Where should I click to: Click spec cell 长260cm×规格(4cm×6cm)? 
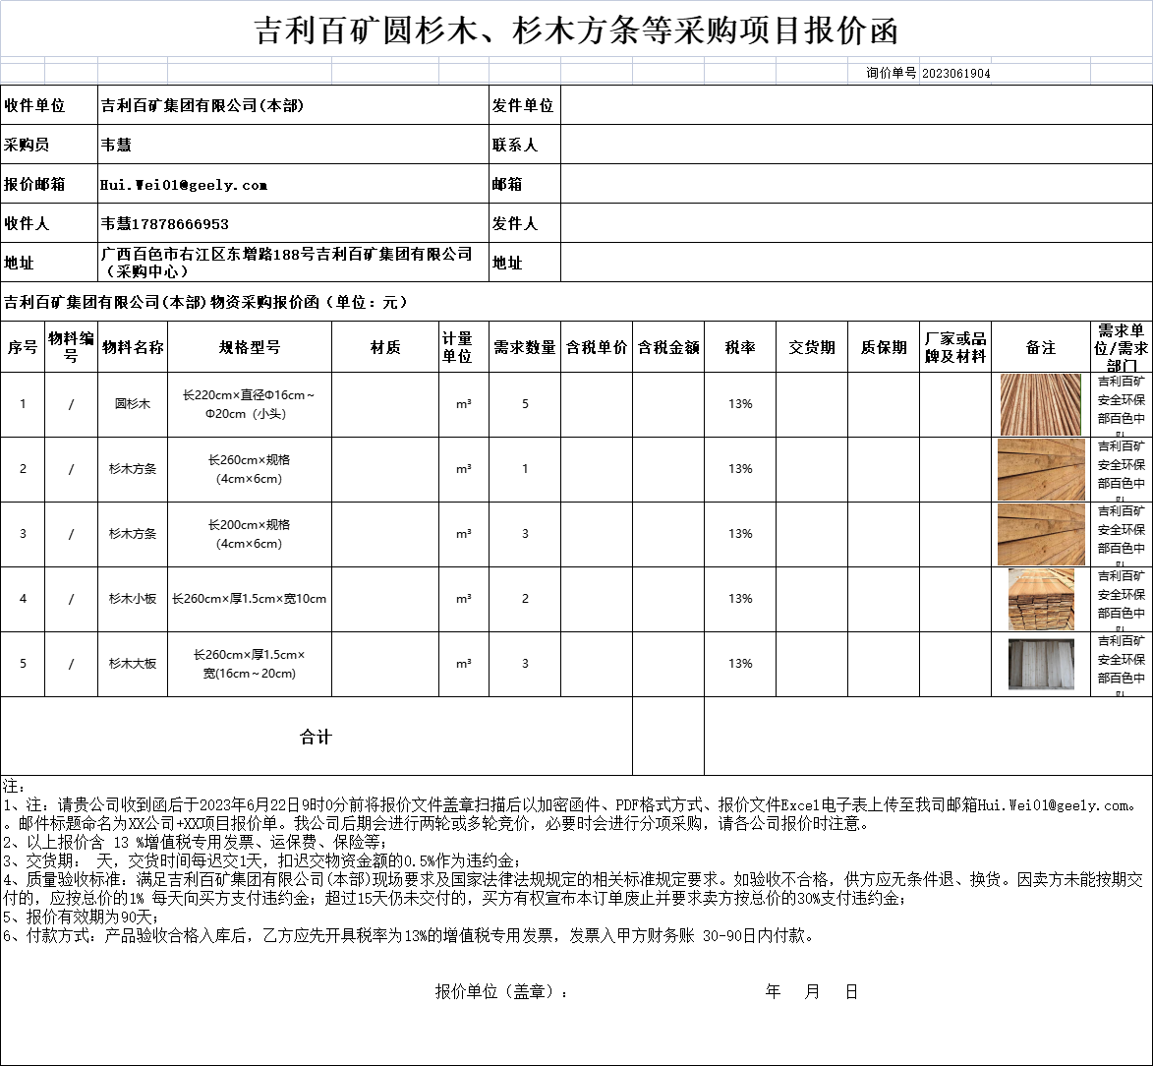tap(250, 469)
